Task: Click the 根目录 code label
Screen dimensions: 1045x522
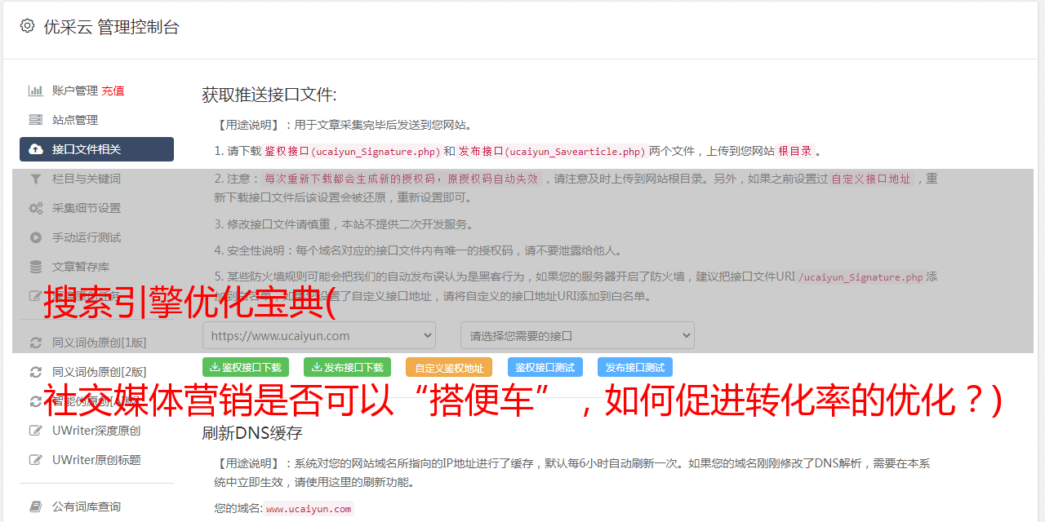Action: 795,151
